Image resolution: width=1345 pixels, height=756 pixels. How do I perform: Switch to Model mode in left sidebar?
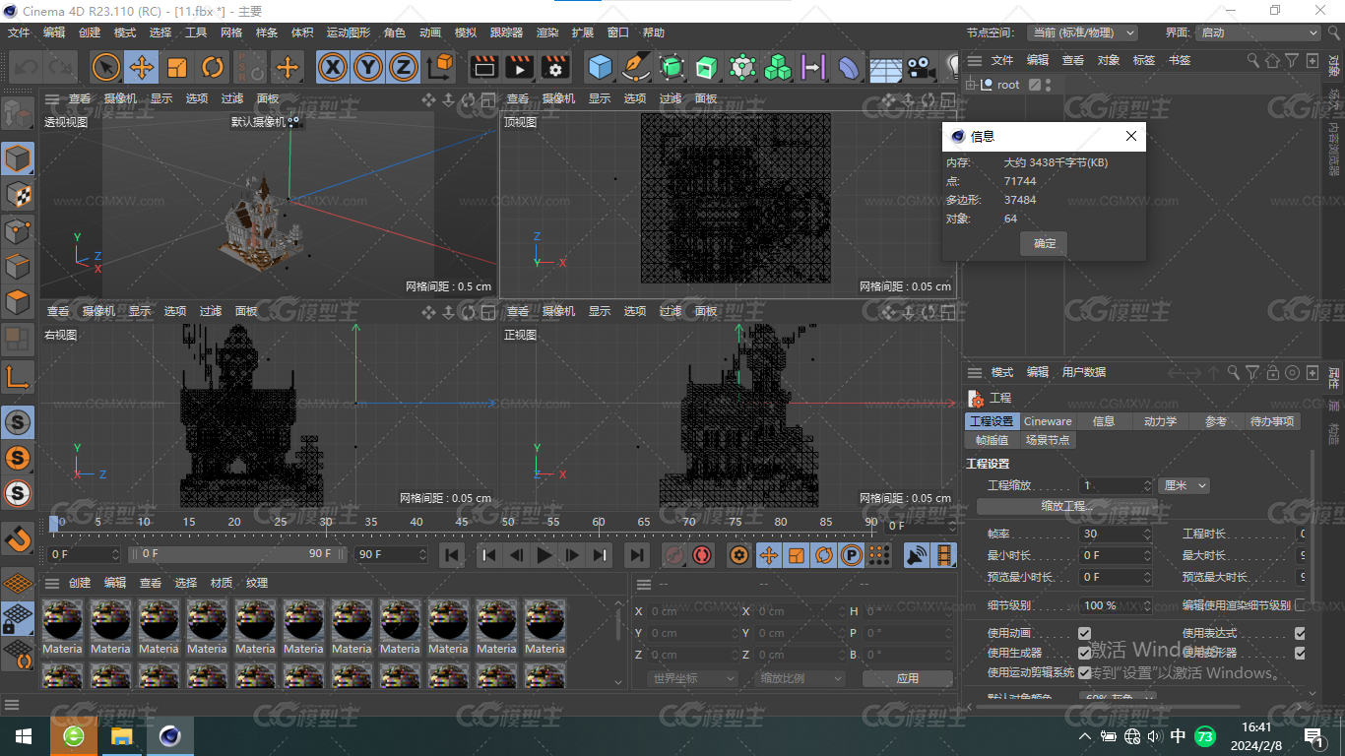18,158
